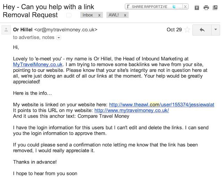Remove the Inbox label
The image size is (222, 179).
(x=100, y=15)
